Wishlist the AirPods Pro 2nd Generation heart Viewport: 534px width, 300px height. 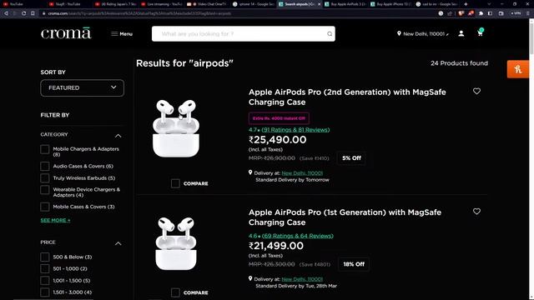pyautogui.click(x=476, y=91)
